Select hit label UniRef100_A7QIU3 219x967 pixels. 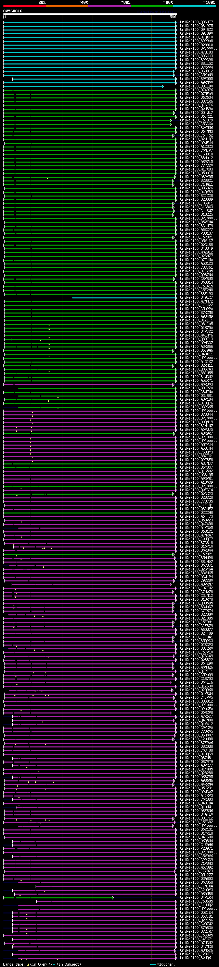[x=196, y=52]
